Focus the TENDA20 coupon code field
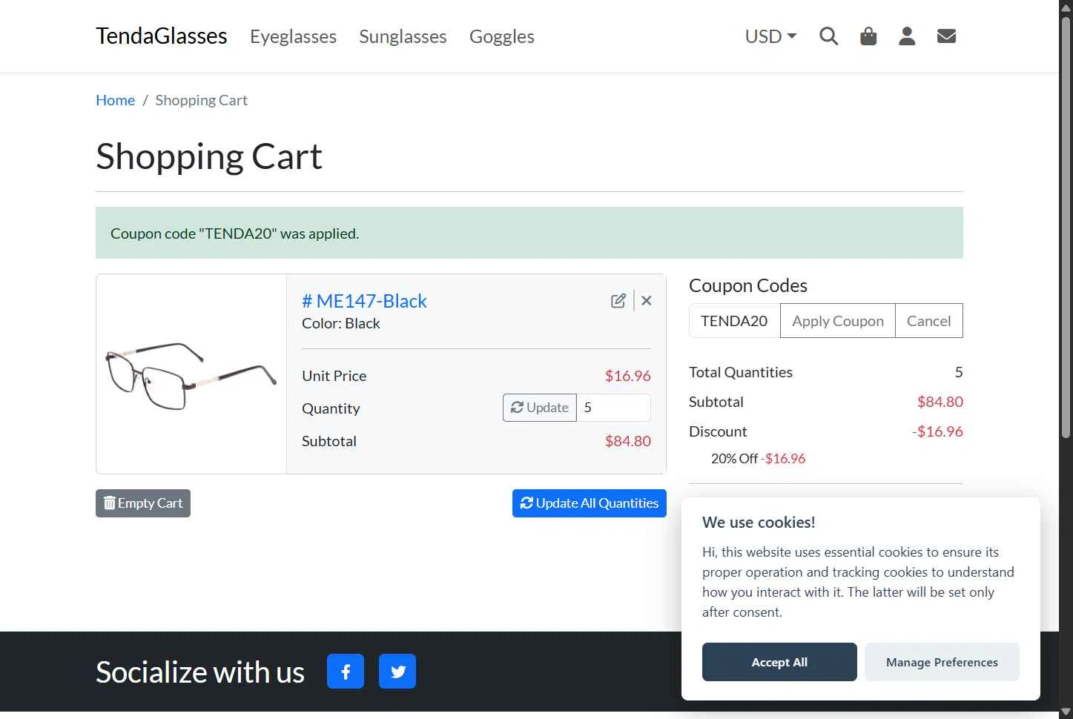Image resolution: width=1073 pixels, height=719 pixels. (x=734, y=321)
